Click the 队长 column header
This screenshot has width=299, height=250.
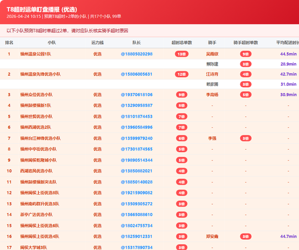click(x=136, y=42)
